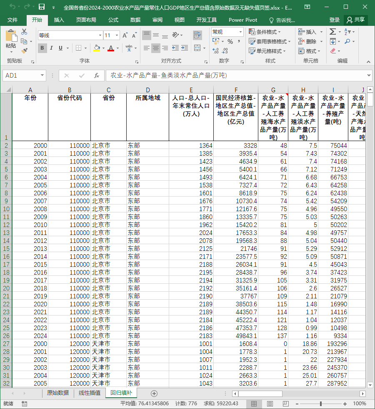Toggle Bold formatting button
Screen dimensions: 375x409
pyautogui.click(x=42, y=48)
